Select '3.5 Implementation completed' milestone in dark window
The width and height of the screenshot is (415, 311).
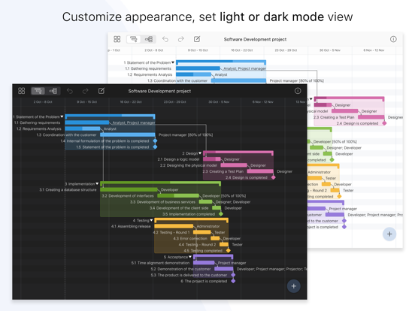click(221, 214)
